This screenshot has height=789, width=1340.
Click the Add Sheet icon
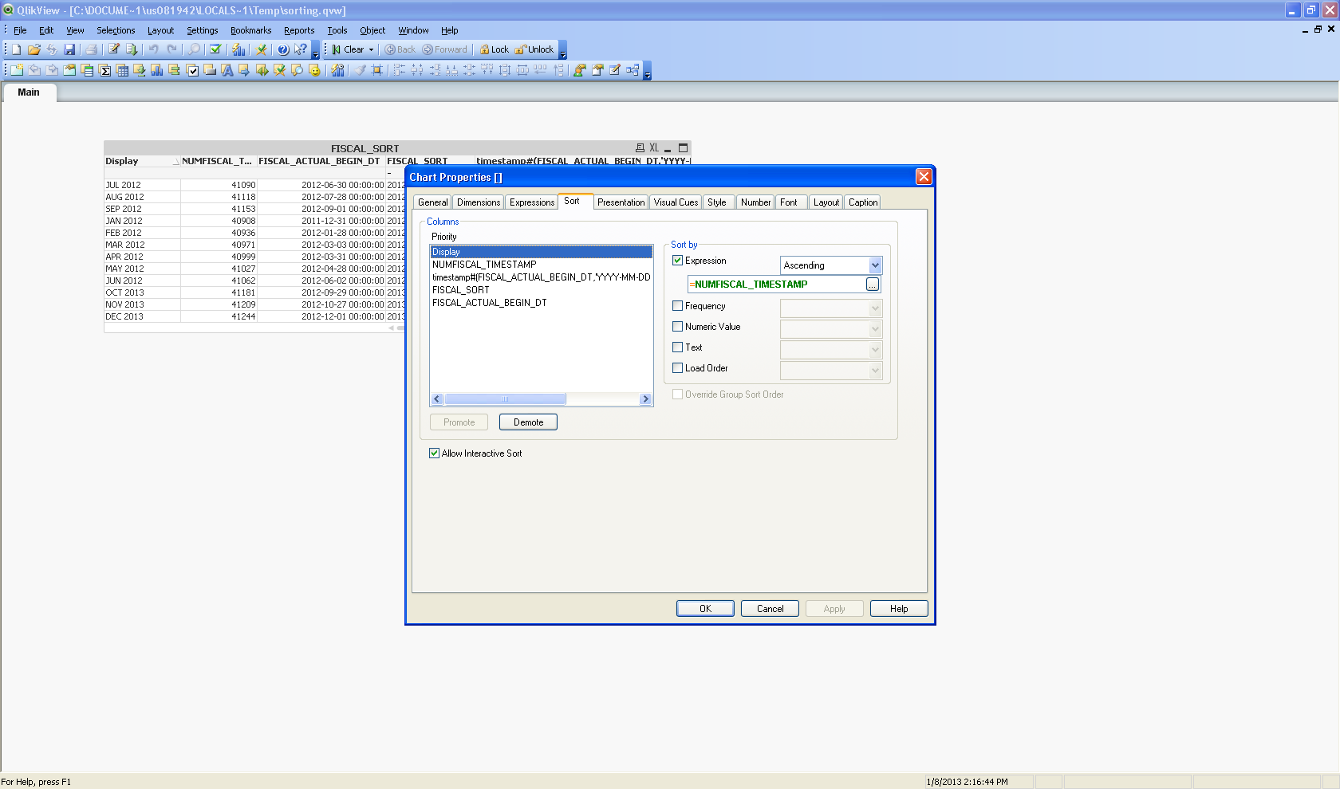coord(16,70)
